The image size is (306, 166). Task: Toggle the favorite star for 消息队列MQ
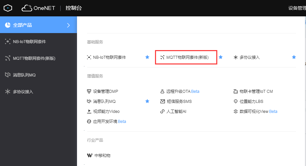tap(147, 101)
